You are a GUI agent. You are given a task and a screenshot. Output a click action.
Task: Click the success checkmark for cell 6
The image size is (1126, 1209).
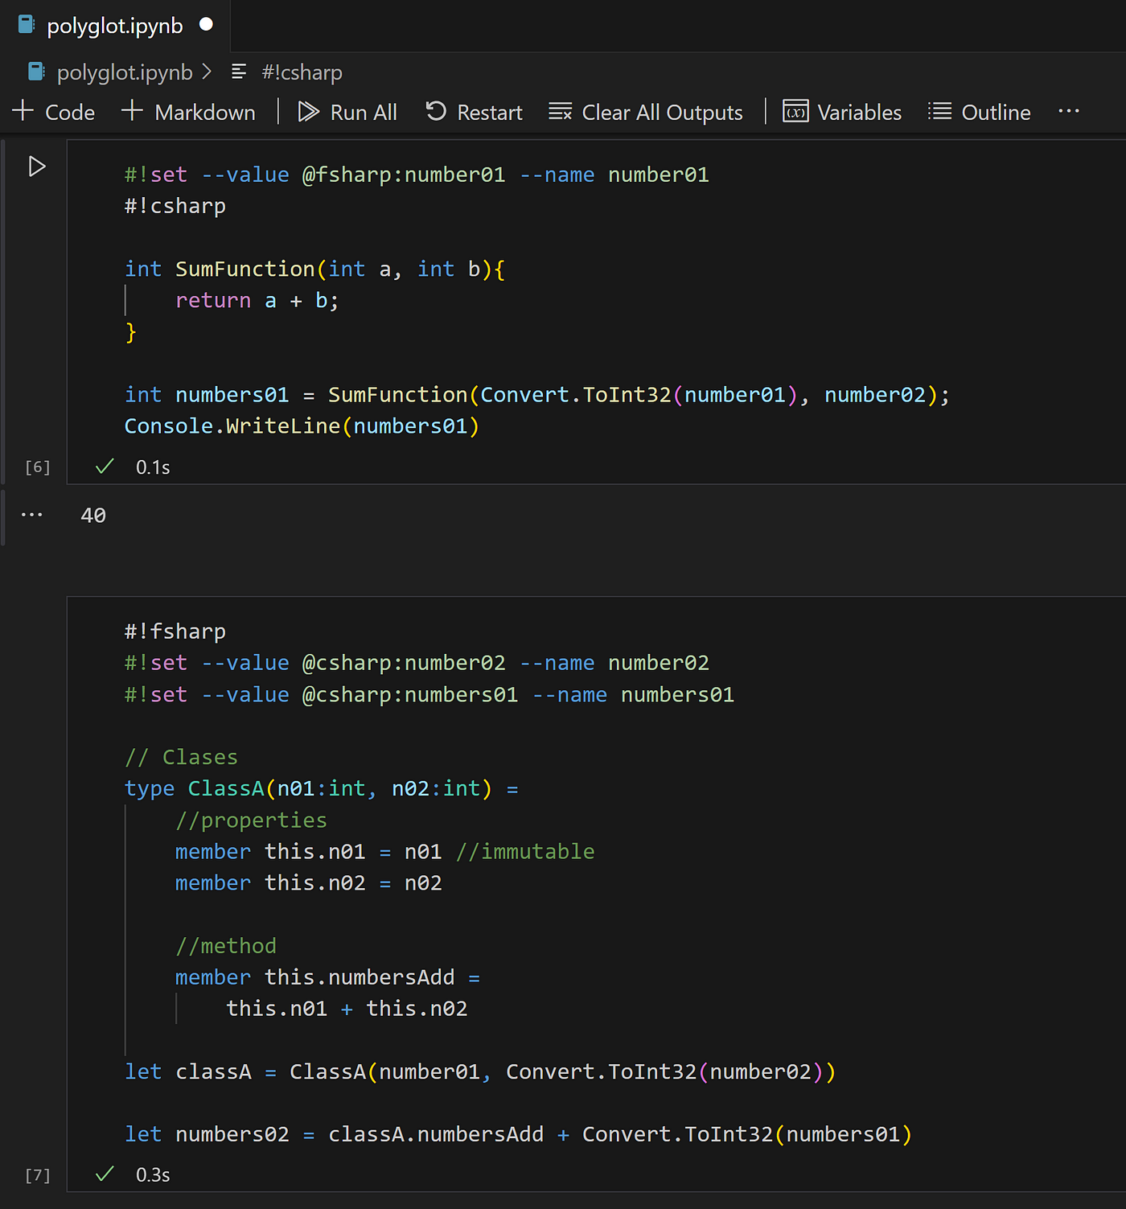click(105, 467)
